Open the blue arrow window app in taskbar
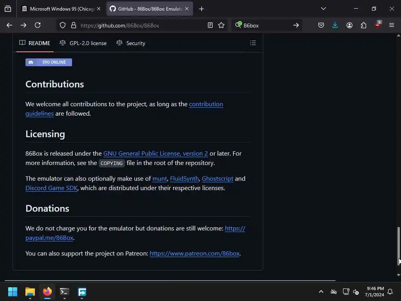This screenshot has height=301, width=401. [82, 292]
